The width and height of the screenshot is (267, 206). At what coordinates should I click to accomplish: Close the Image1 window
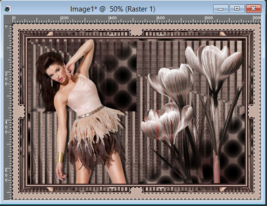tap(253, 9)
